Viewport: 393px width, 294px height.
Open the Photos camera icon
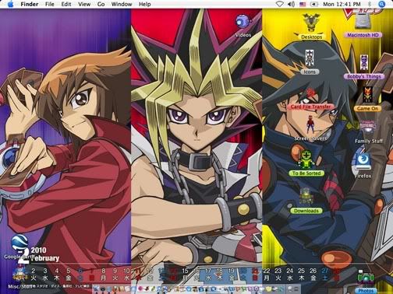366,278
